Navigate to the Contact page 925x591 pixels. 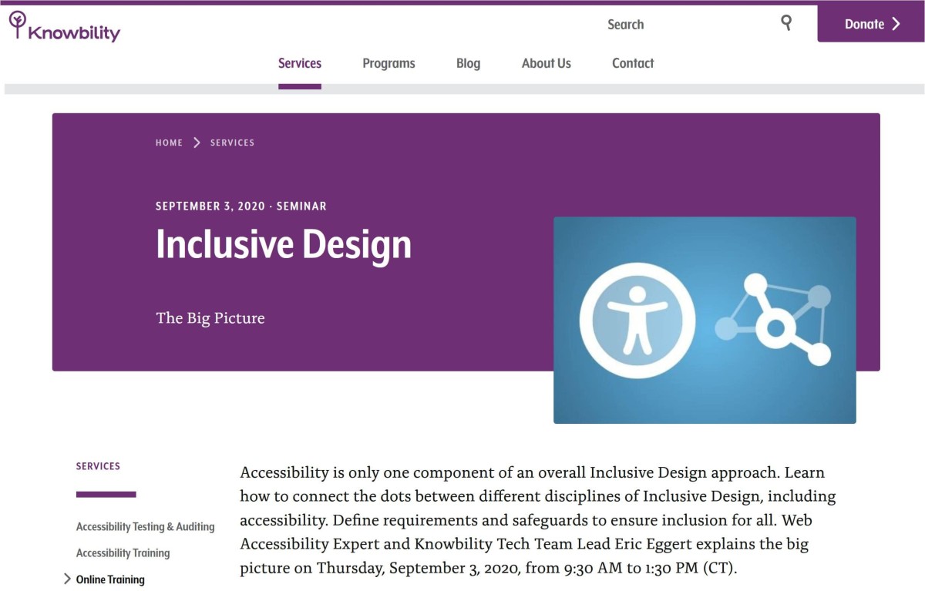(632, 63)
